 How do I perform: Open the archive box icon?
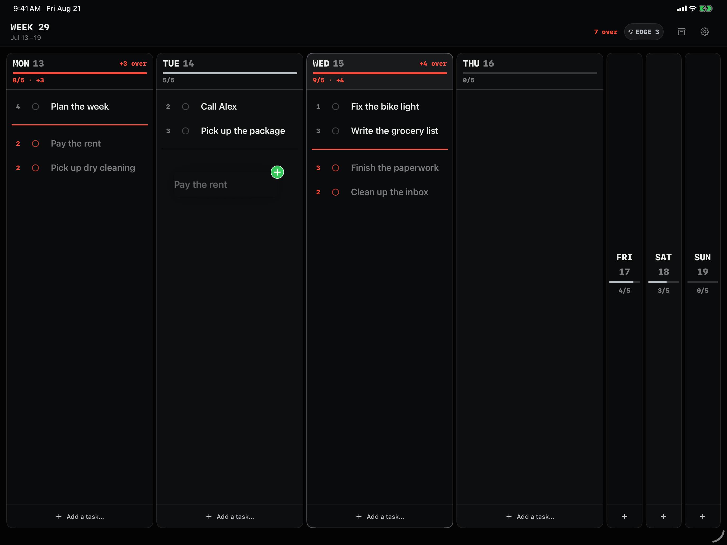(x=681, y=32)
